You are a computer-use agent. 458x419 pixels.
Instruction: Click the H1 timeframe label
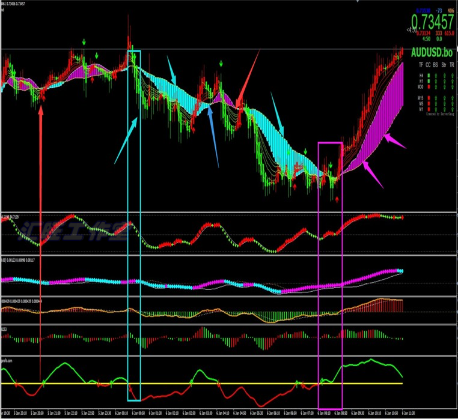pyautogui.click(x=421, y=81)
